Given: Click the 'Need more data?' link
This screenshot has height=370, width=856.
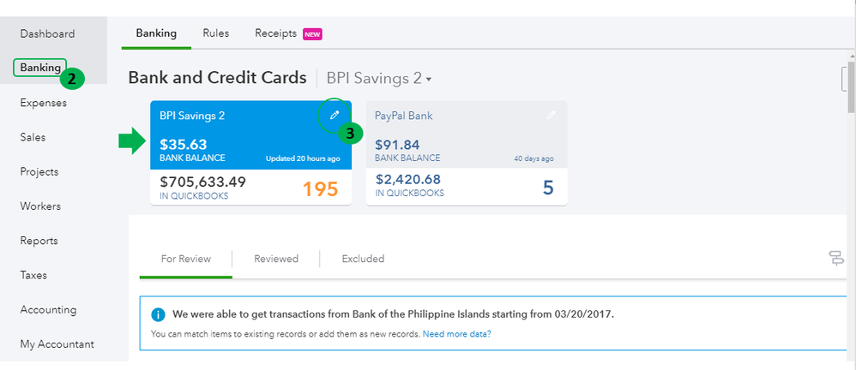Looking at the screenshot, I should click(457, 333).
